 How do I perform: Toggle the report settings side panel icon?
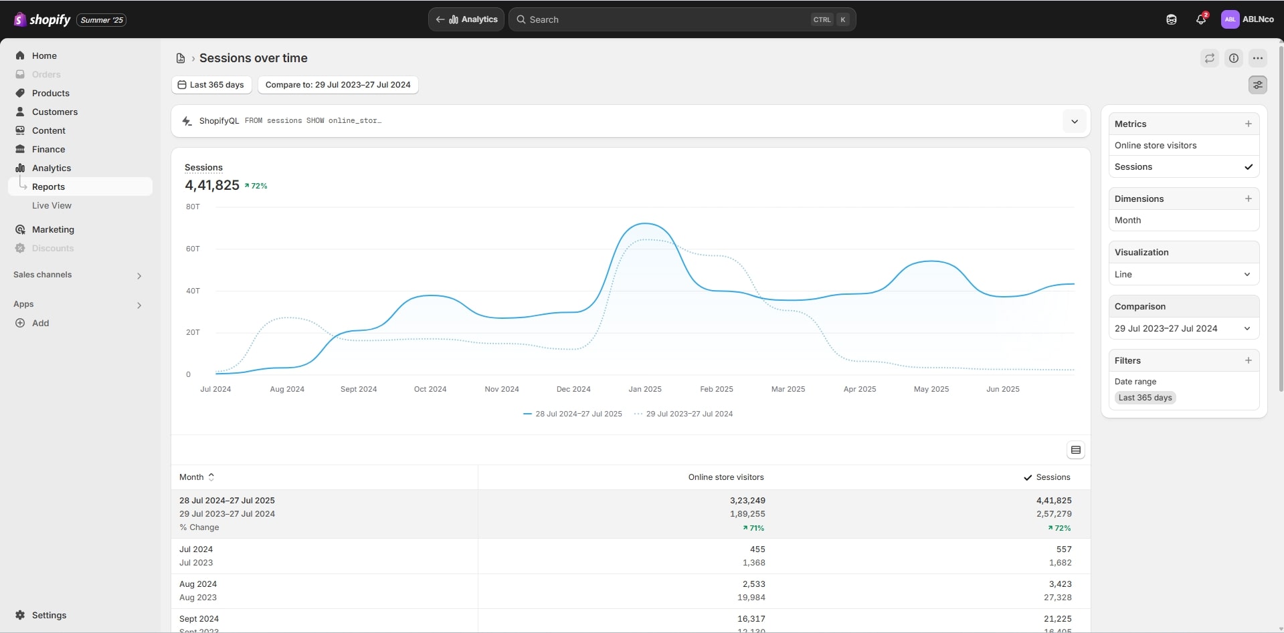[x=1257, y=85]
